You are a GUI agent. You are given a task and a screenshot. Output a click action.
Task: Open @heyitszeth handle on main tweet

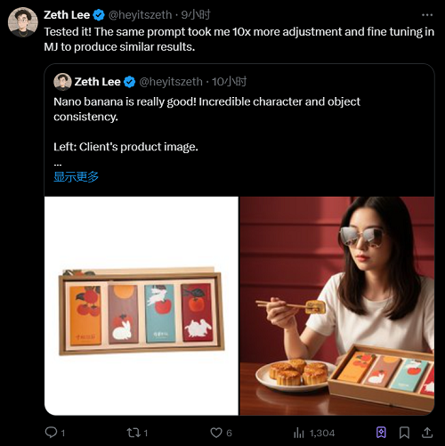point(140,15)
